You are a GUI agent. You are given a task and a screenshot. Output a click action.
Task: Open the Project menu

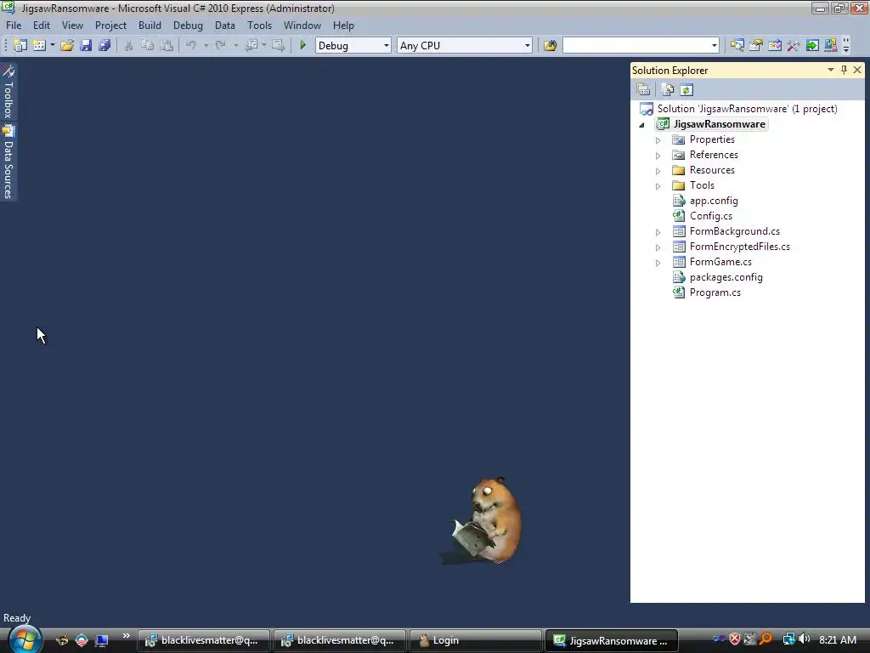pos(111,26)
